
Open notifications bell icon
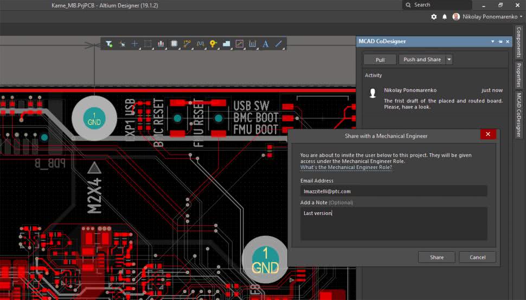pos(445,17)
